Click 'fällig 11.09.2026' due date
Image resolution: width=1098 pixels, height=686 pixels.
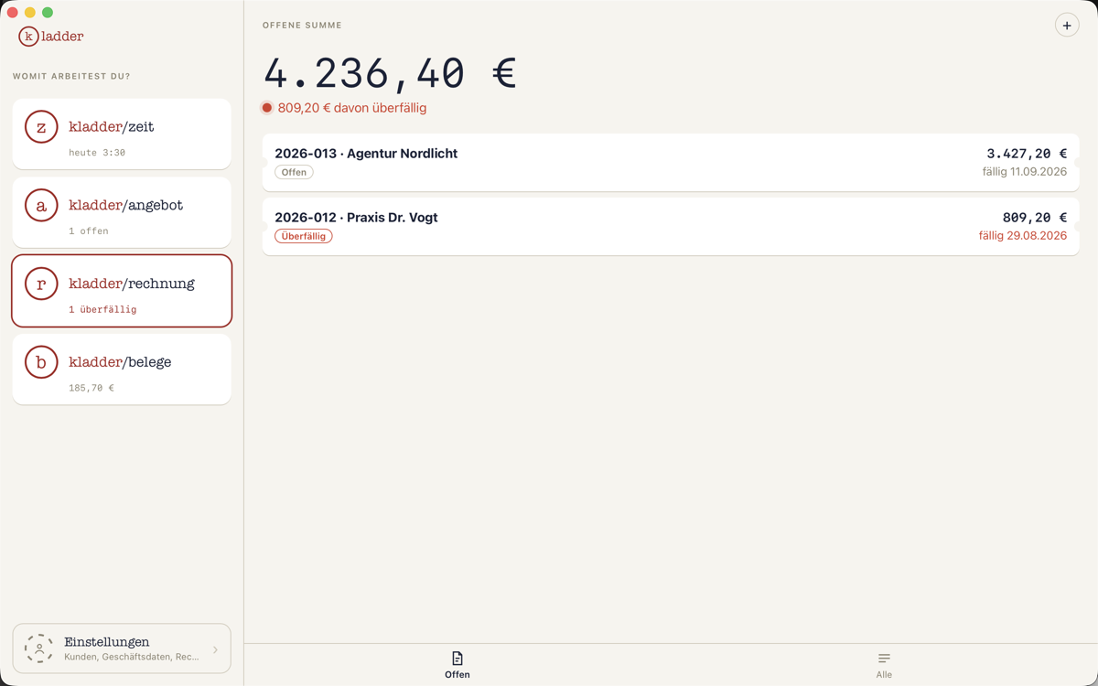[x=1025, y=172]
